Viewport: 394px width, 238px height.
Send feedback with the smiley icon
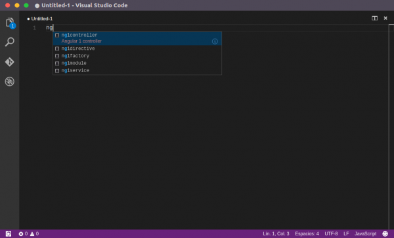[x=385, y=233]
